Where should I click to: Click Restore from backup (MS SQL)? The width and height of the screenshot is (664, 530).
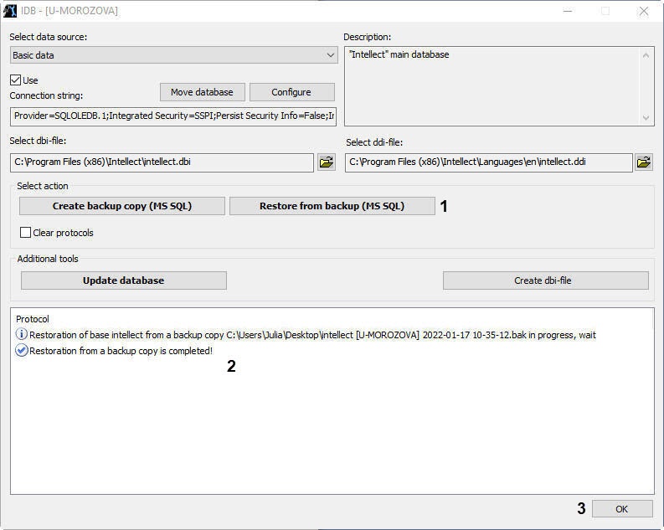pos(332,206)
